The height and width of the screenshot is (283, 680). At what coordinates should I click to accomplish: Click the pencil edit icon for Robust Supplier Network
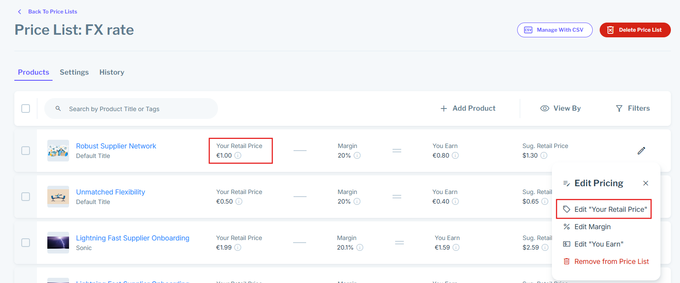(x=641, y=151)
